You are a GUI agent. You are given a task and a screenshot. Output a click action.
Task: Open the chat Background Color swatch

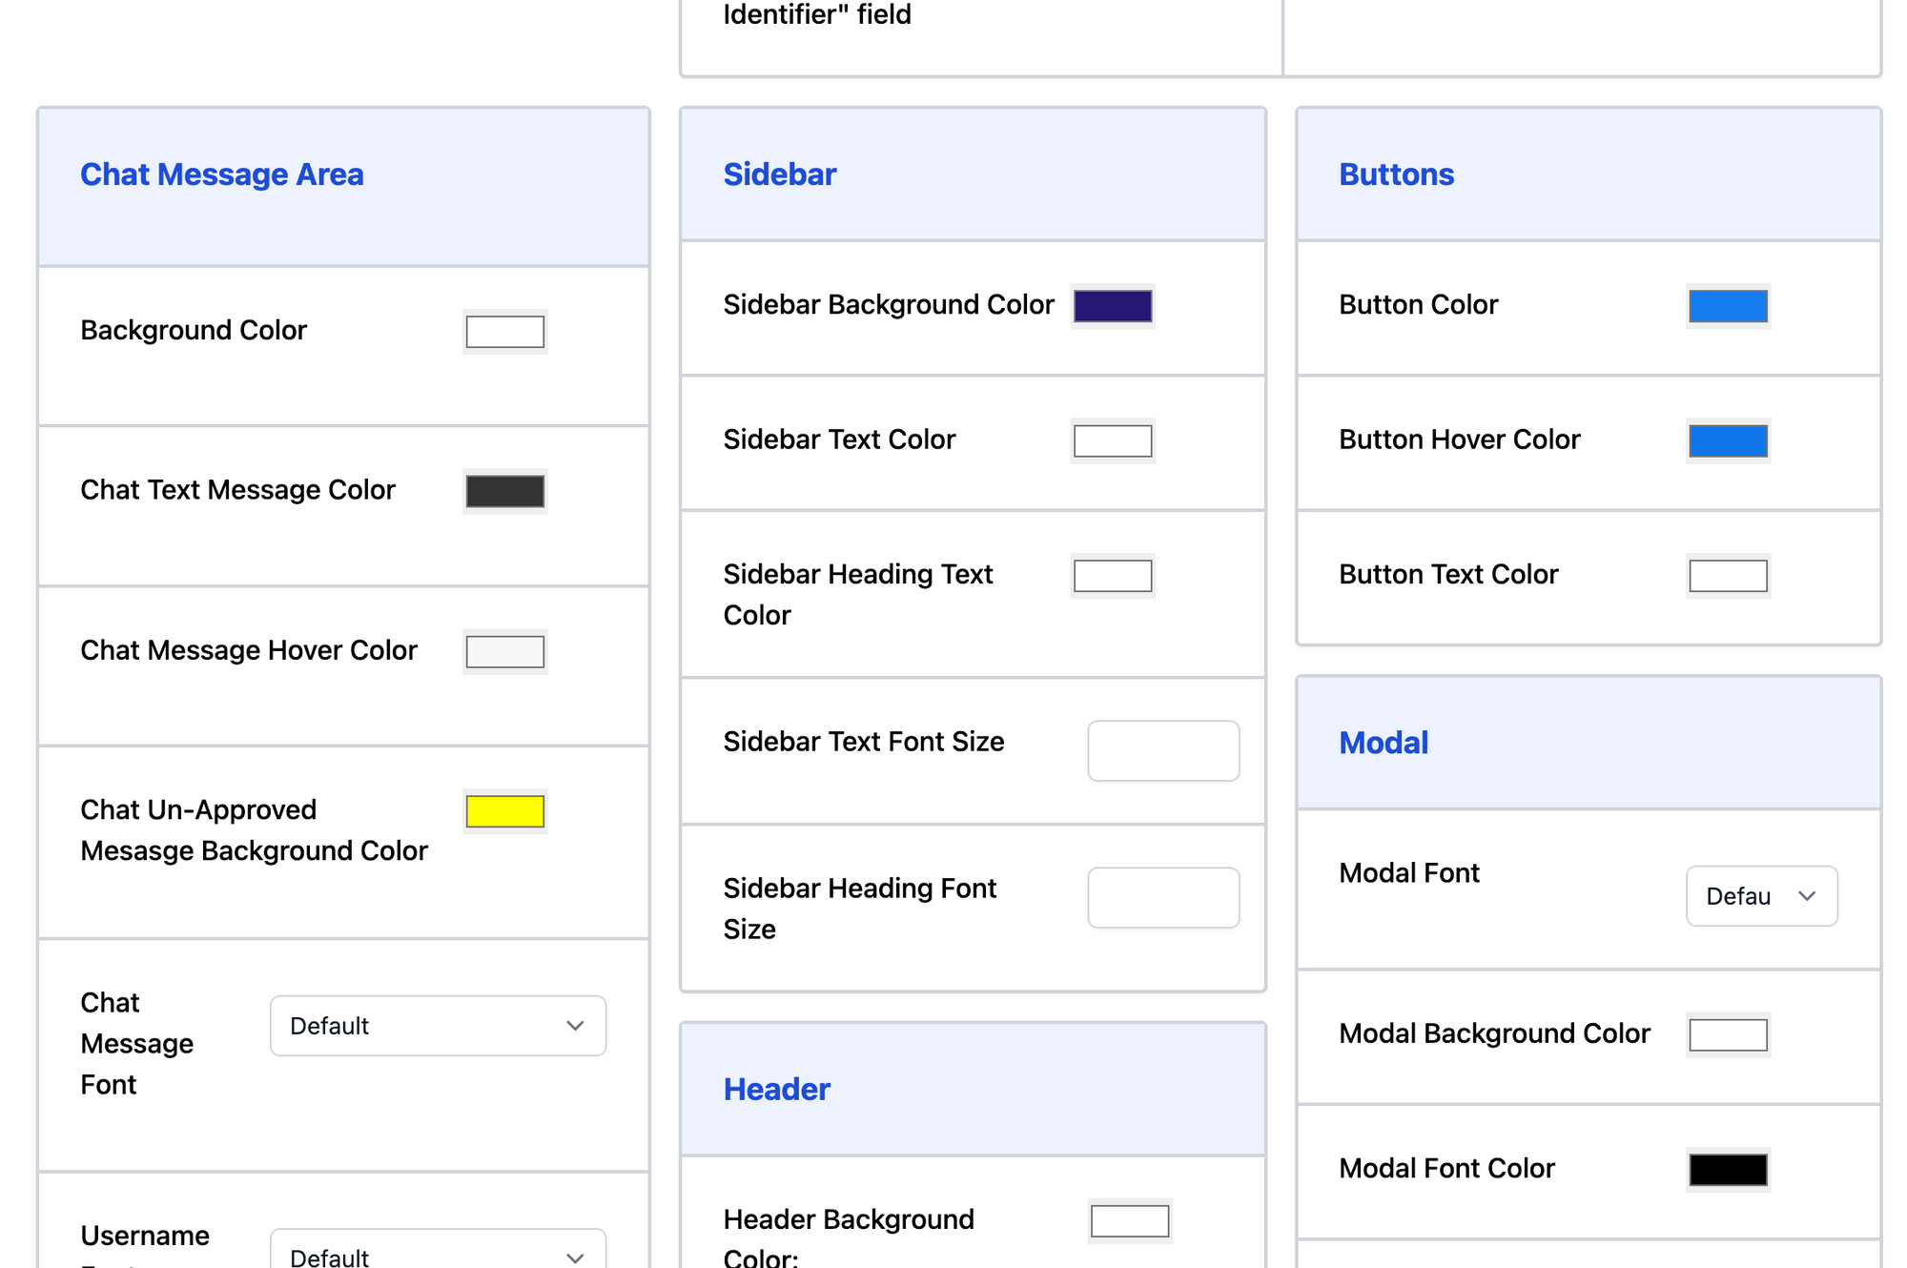pos(505,332)
